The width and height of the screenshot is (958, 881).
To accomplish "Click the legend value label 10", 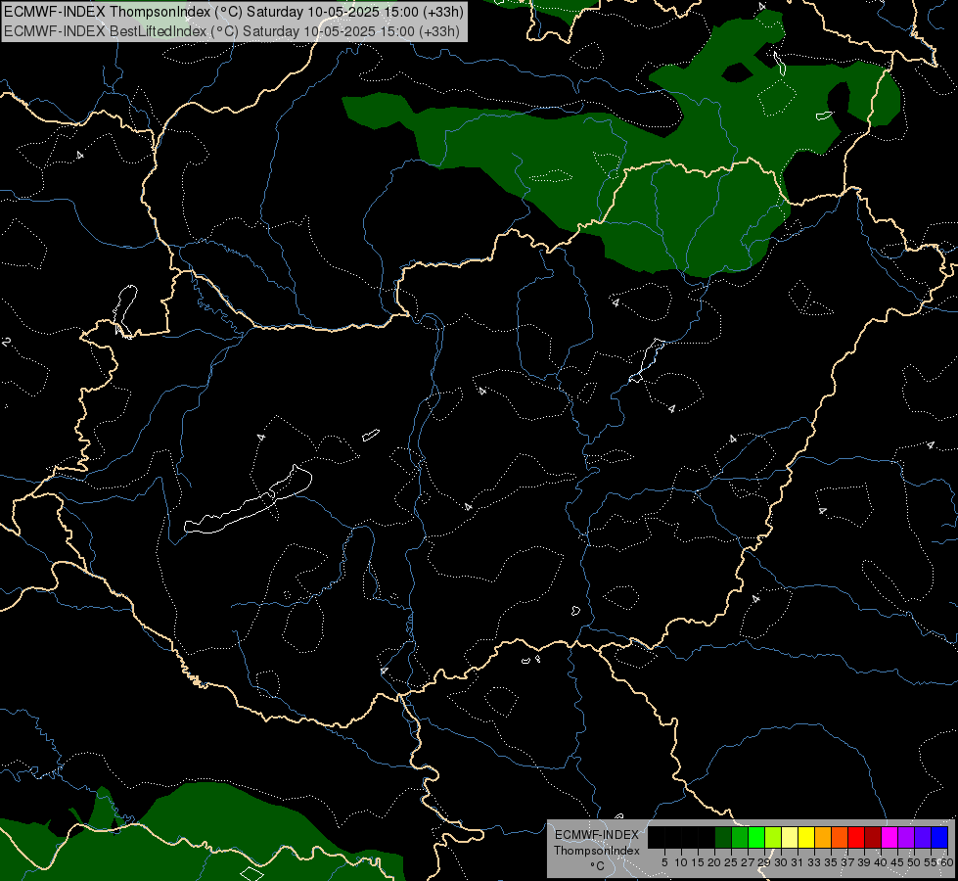I will point(681,862).
